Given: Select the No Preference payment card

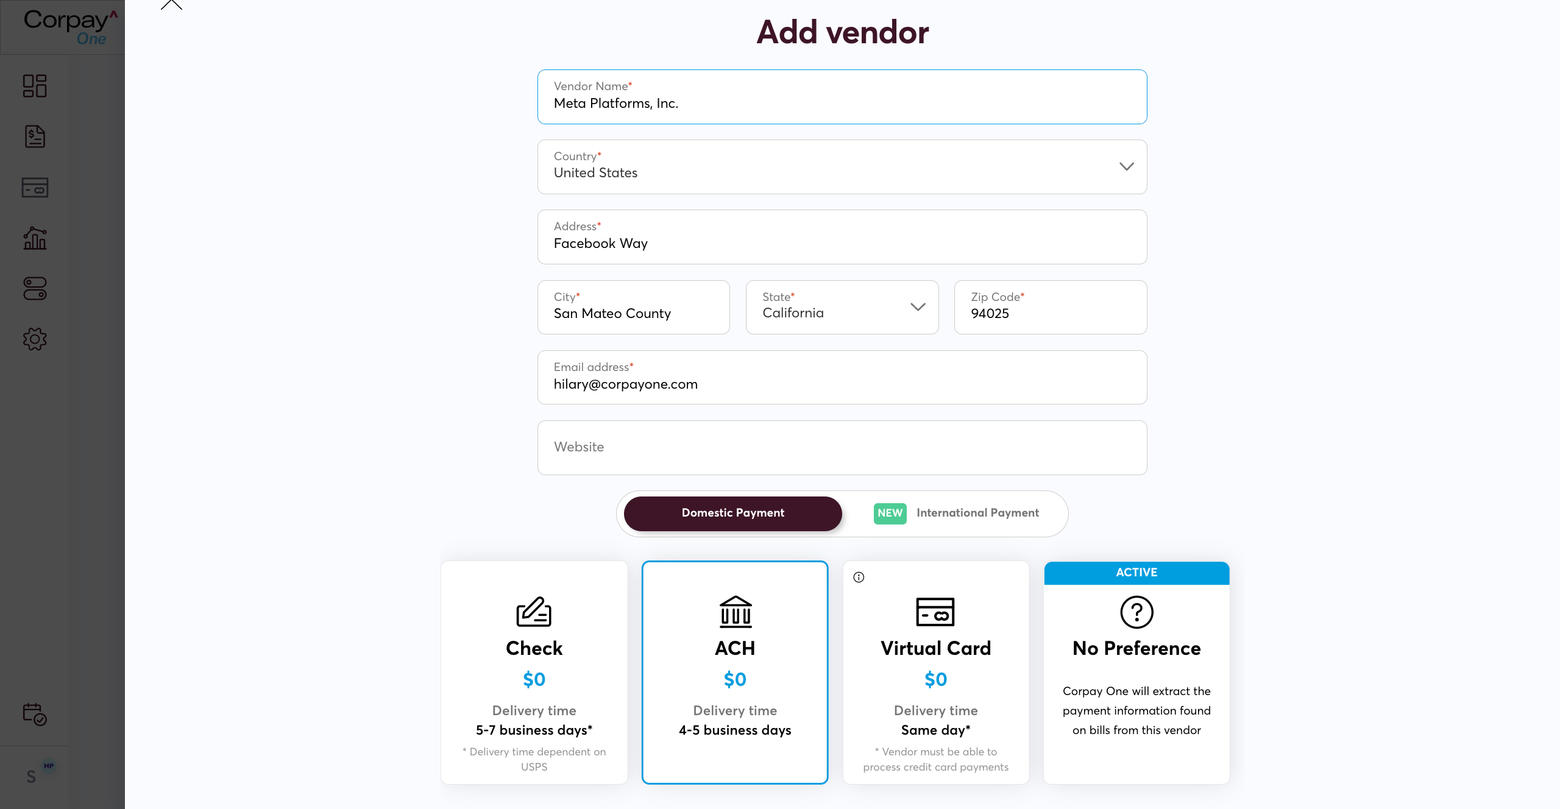Looking at the screenshot, I should click(1137, 673).
